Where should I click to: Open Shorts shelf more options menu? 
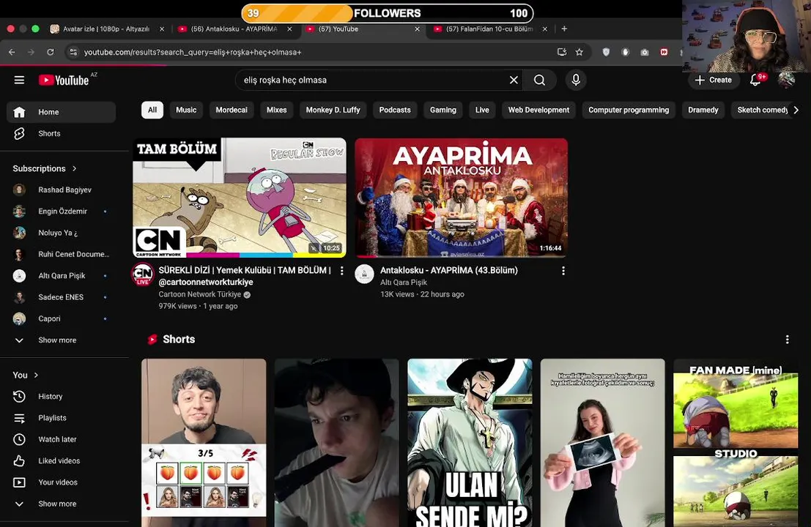point(788,340)
